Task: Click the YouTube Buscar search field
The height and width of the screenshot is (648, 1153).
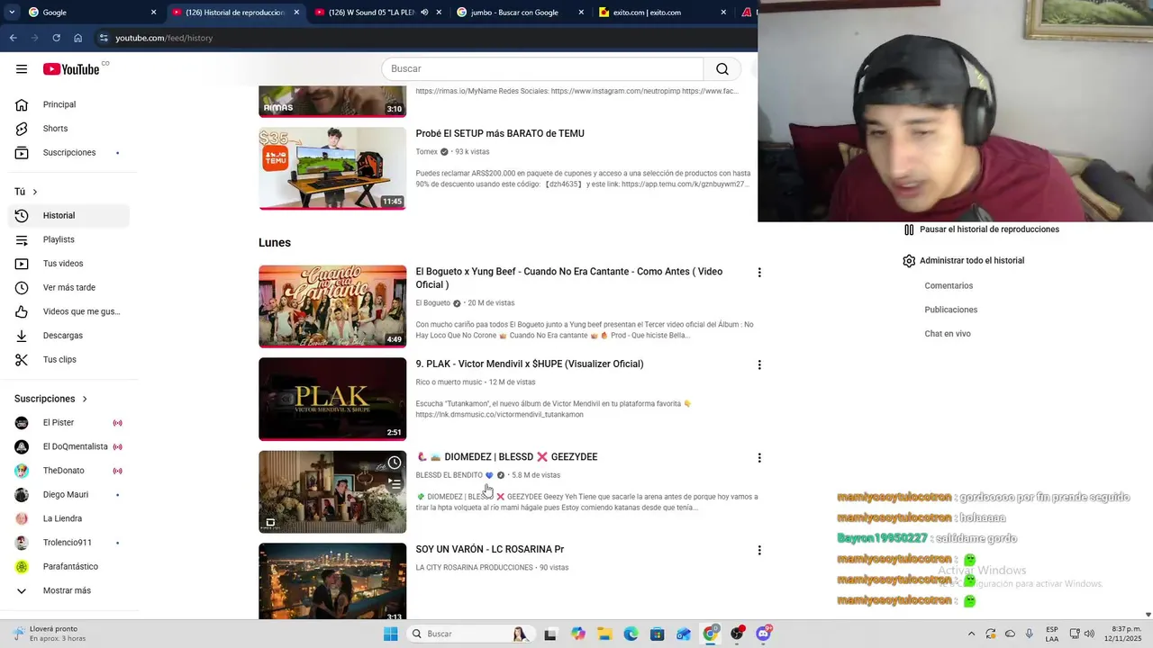Action: click(542, 69)
